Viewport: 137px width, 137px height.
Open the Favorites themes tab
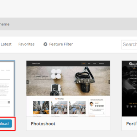tap(26, 44)
